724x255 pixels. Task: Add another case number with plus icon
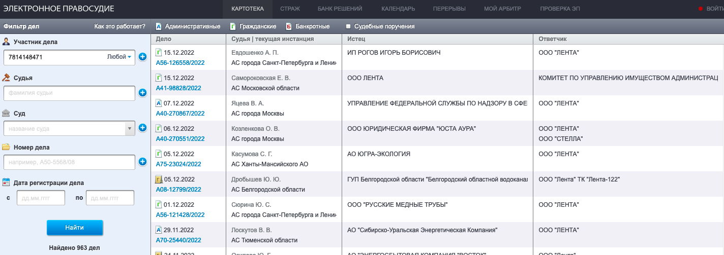(142, 162)
